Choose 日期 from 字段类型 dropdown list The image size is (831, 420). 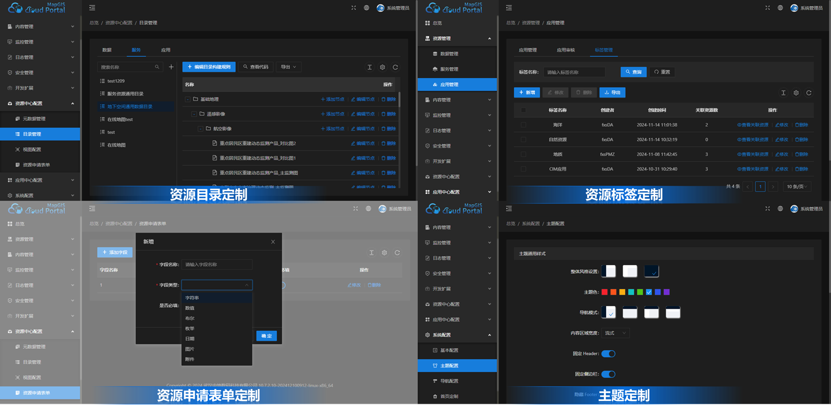(x=216, y=339)
